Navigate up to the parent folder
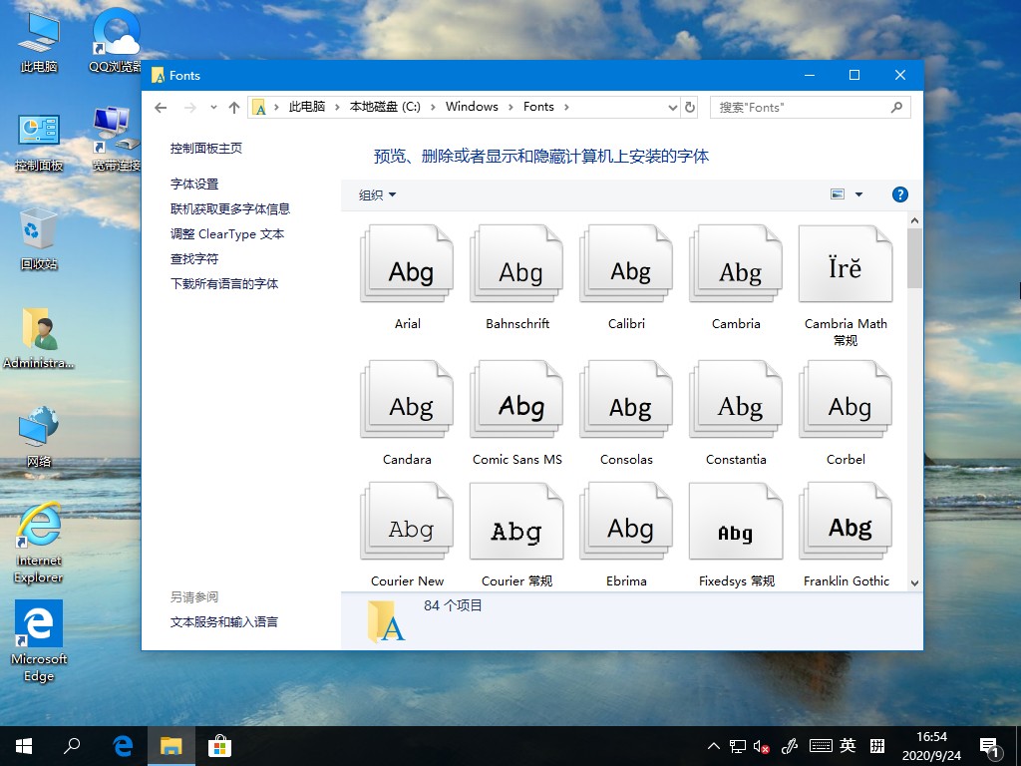Image resolution: width=1021 pixels, height=766 pixels. pyautogui.click(x=233, y=107)
